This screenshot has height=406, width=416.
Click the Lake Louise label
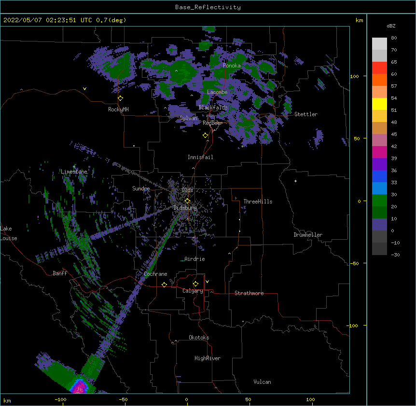point(8,233)
